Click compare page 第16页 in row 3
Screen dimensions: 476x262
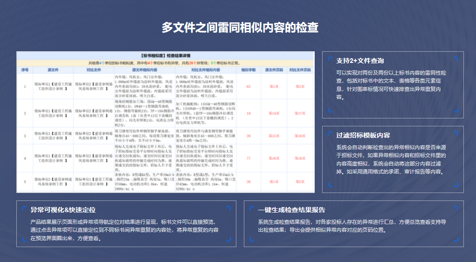tap(300, 136)
